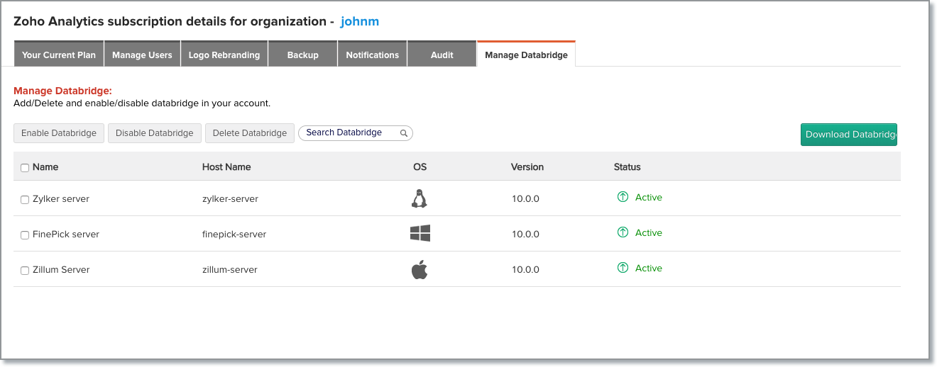Click the Windows OS icon for FinePick
937x367 pixels.
(420, 234)
